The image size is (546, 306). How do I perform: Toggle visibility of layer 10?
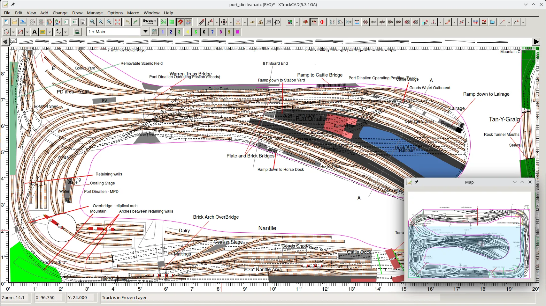pos(237,32)
